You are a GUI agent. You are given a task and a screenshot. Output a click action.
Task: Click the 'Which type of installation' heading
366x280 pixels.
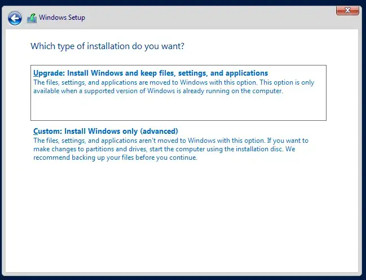point(107,46)
